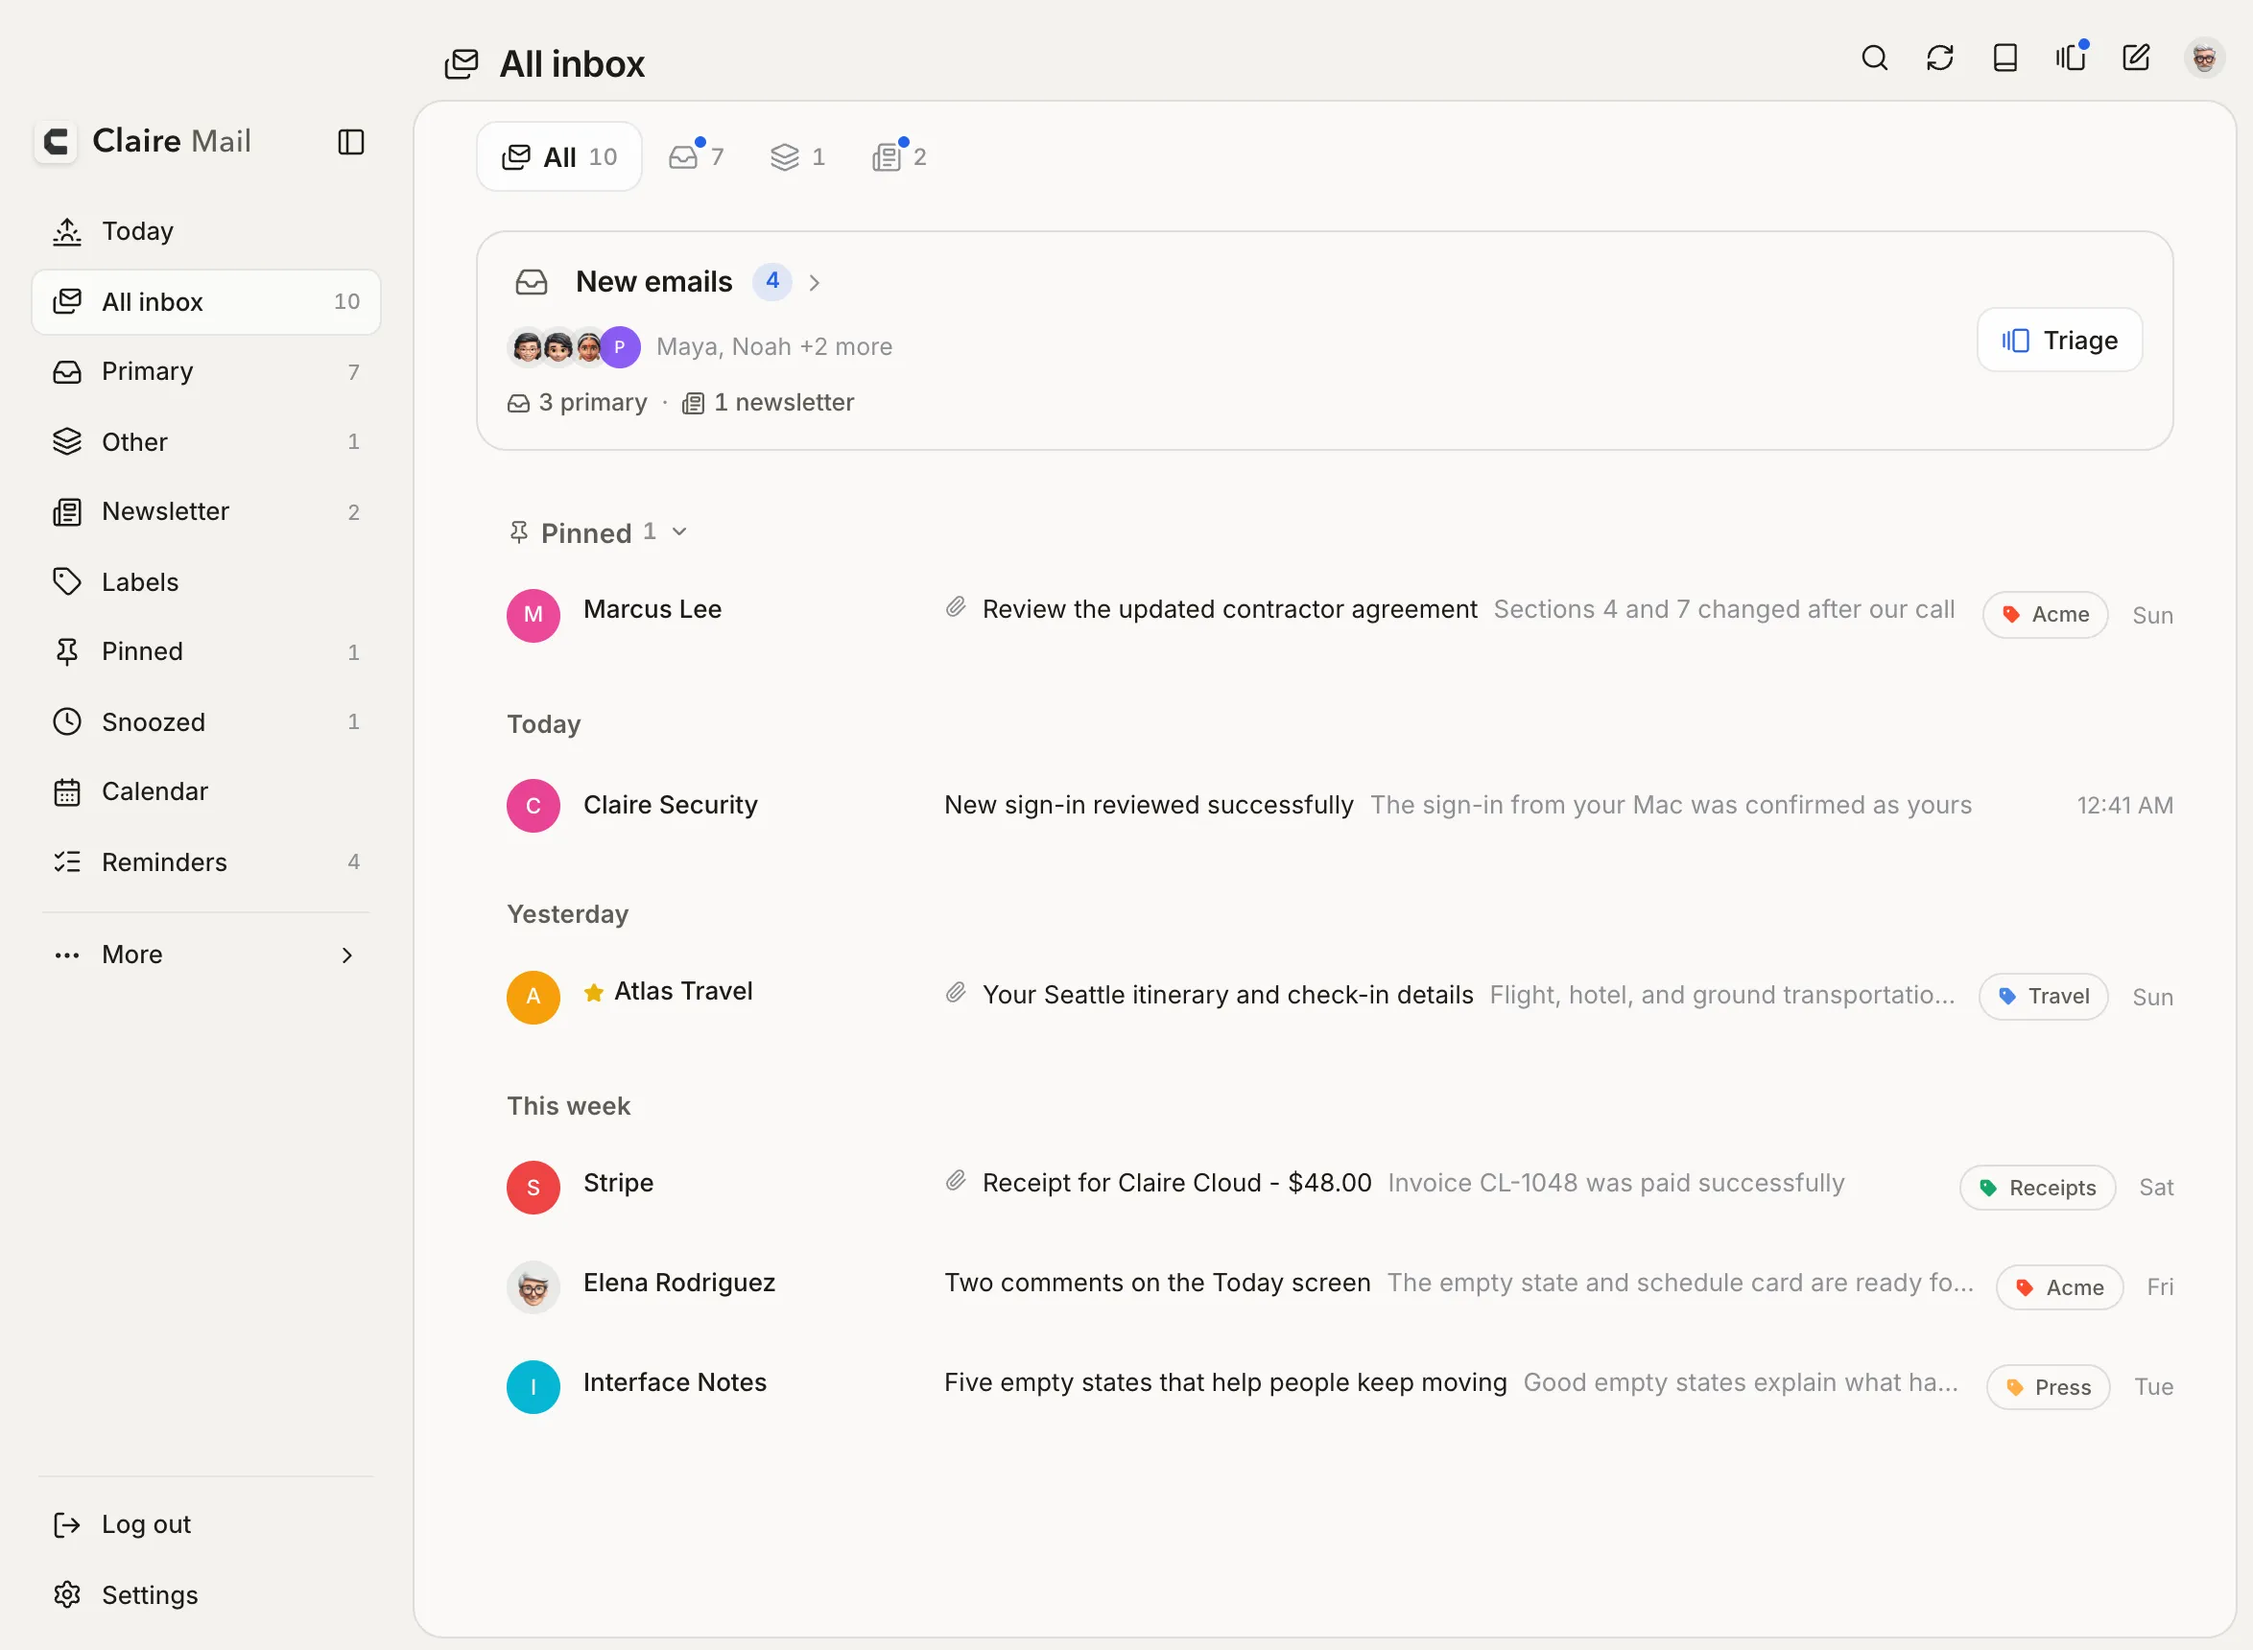Click Marcus Lee's pink M avatar
This screenshot has height=1650, width=2253.
click(x=534, y=615)
